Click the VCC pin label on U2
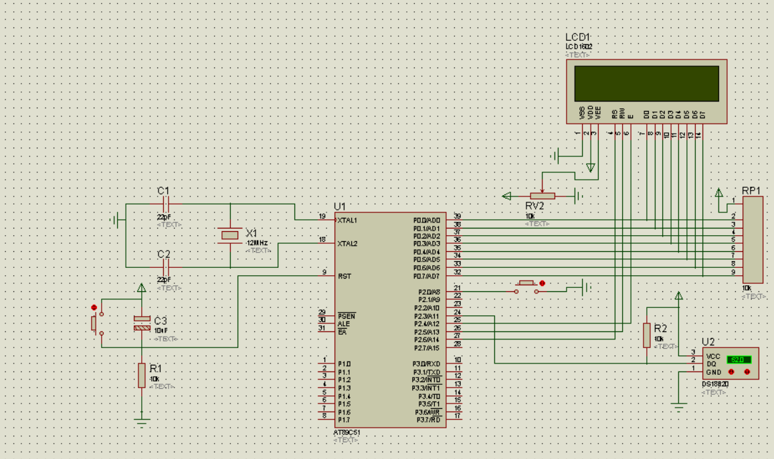 [x=713, y=356]
